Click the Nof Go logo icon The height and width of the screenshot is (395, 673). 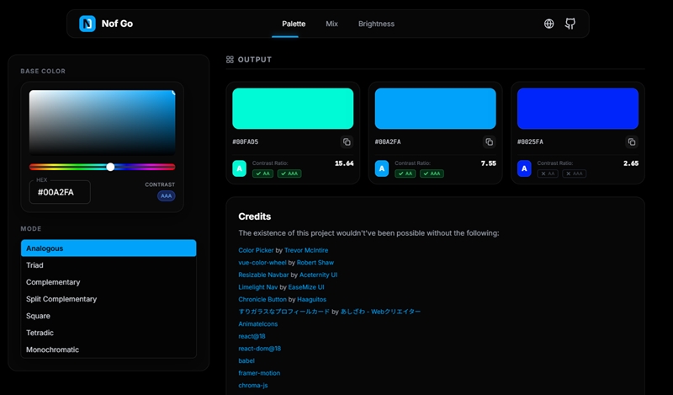point(87,24)
